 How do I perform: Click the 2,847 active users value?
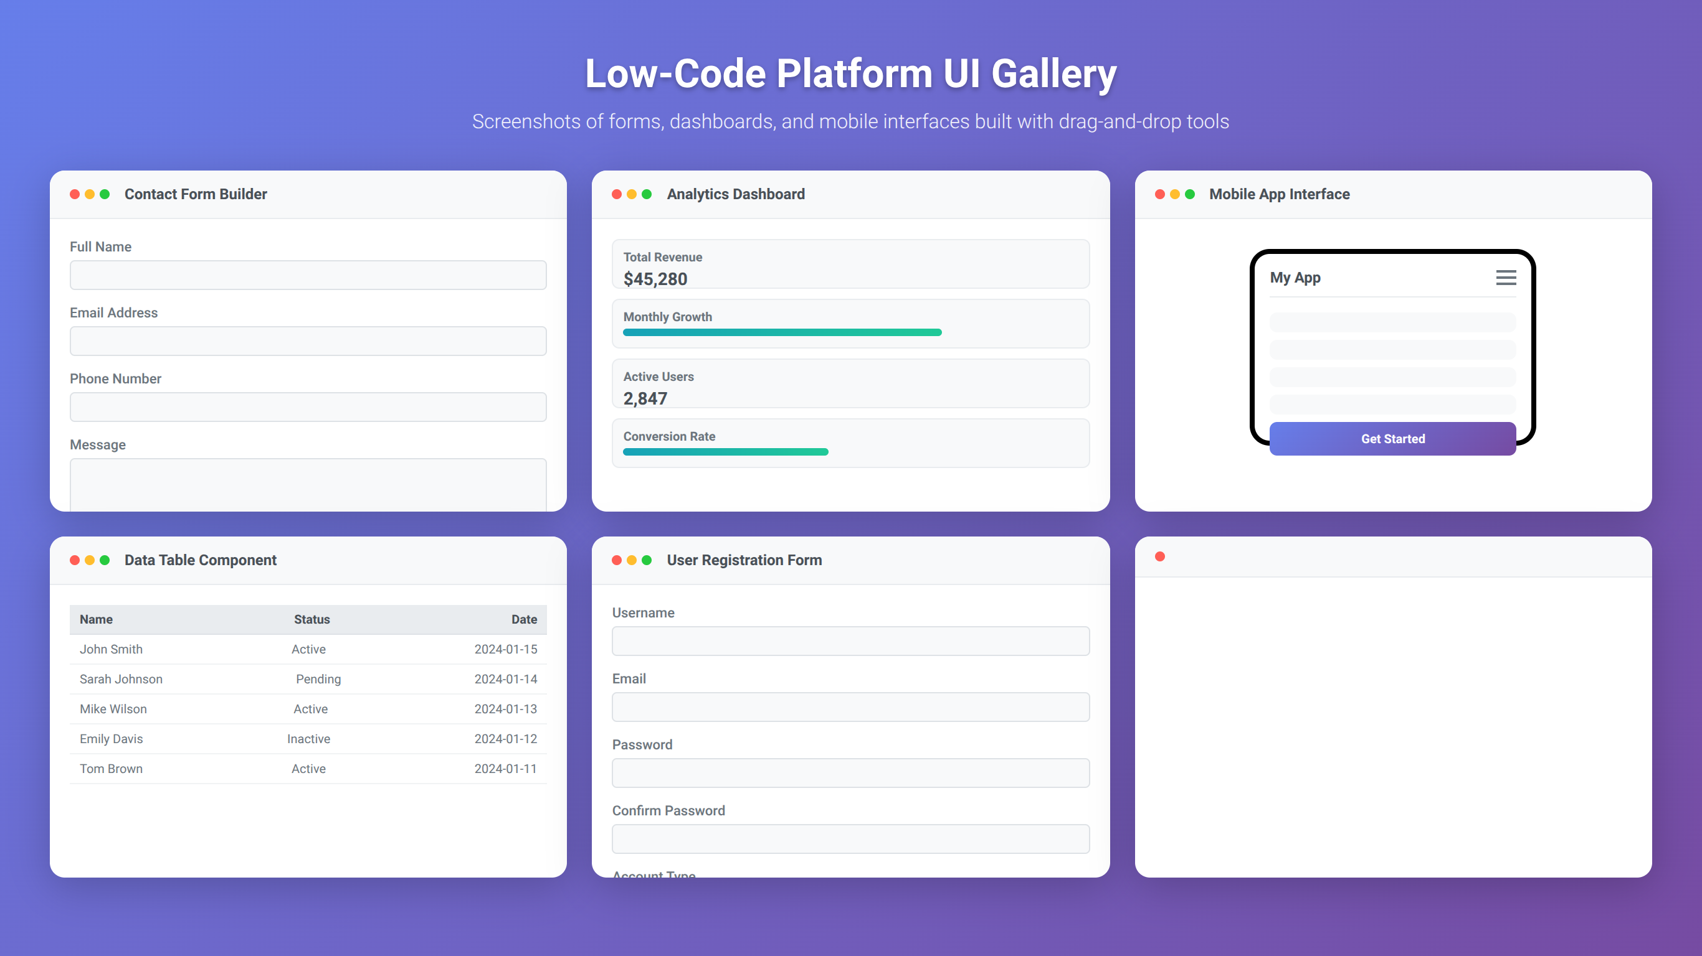(645, 399)
